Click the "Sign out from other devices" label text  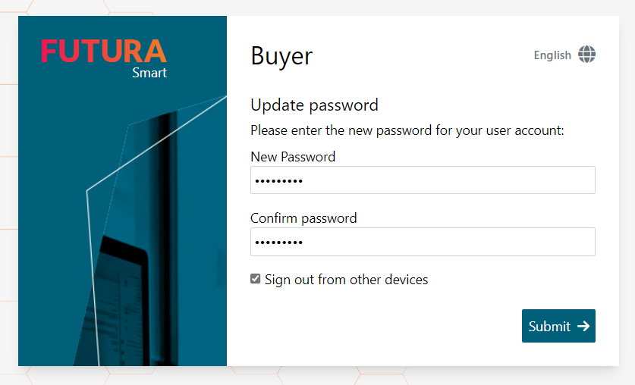point(346,280)
